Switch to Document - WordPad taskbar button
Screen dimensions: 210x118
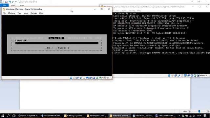[x=142, y=116]
